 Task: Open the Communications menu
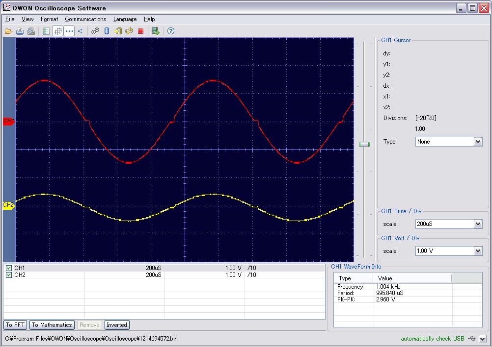[x=85, y=19]
